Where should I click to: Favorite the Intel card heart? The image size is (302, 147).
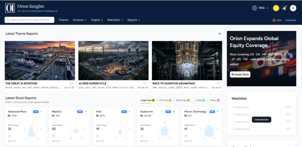98,136
